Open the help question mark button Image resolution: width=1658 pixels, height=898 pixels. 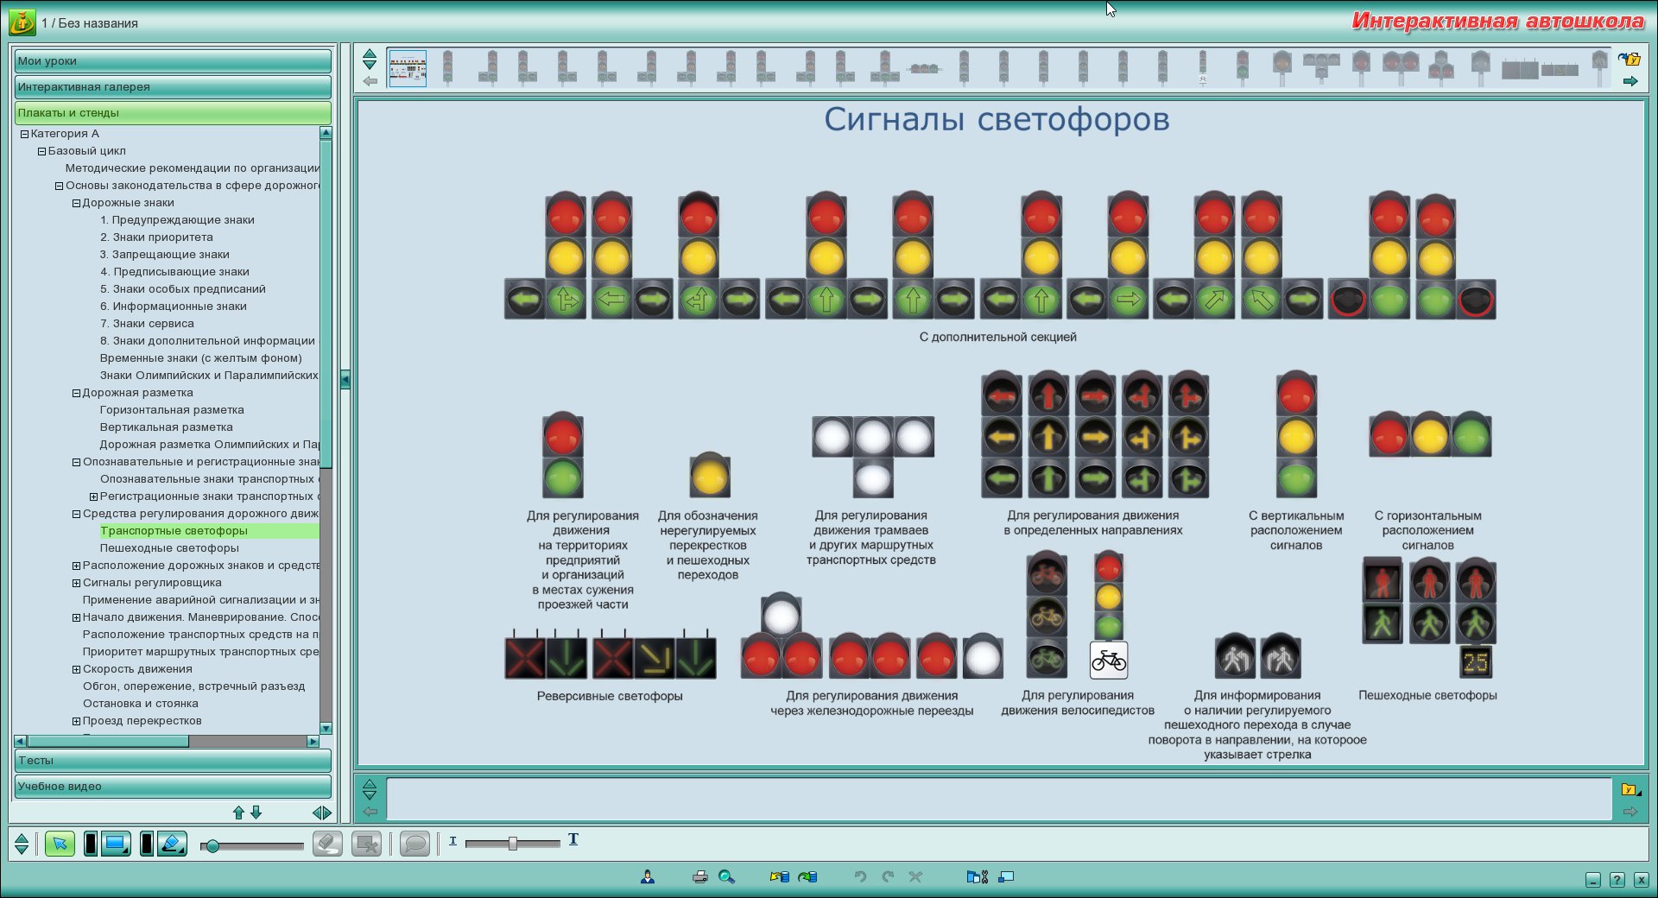click(x=1617, y=880)
